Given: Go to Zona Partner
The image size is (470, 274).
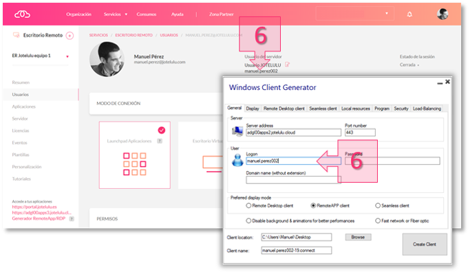Looking at the screenshot, I should [221, 14].
